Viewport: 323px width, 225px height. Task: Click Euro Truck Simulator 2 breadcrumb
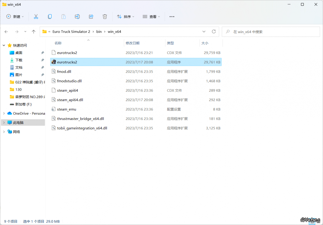(x=71, y=32)
